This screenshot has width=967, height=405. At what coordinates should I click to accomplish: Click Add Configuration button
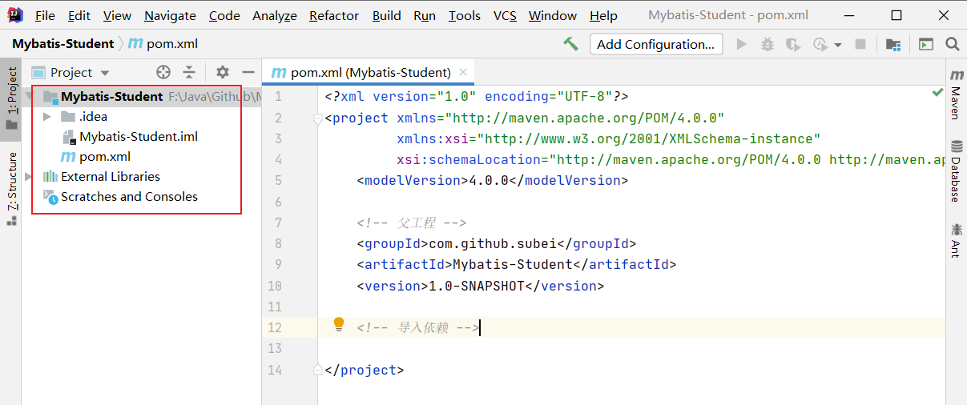(x=655, y=44)
